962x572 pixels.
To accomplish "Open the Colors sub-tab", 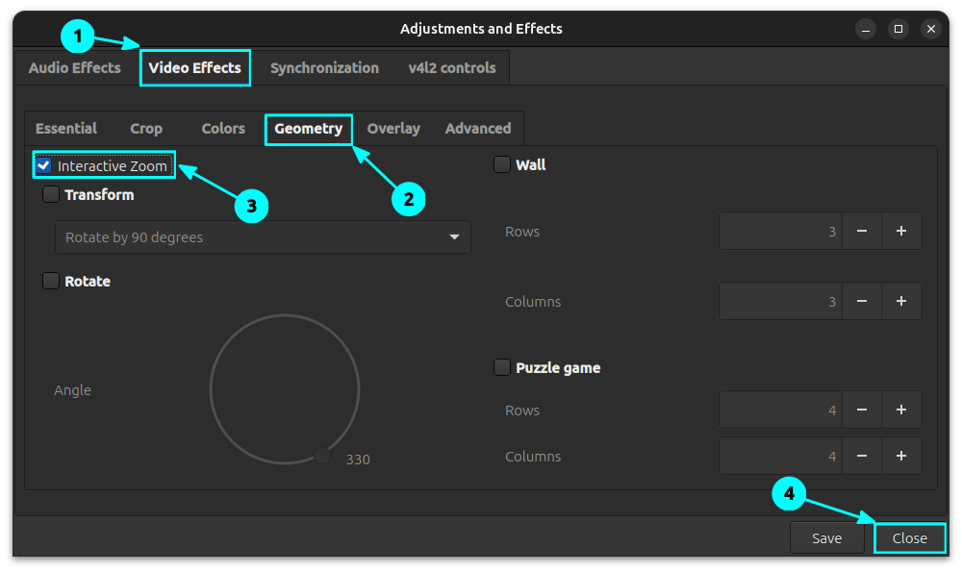I will [223, 128].
